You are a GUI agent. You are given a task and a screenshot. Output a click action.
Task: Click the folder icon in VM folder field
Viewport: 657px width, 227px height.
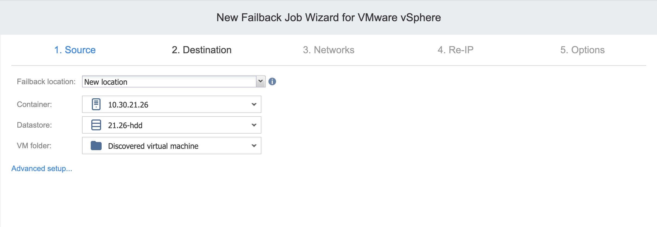96,146
